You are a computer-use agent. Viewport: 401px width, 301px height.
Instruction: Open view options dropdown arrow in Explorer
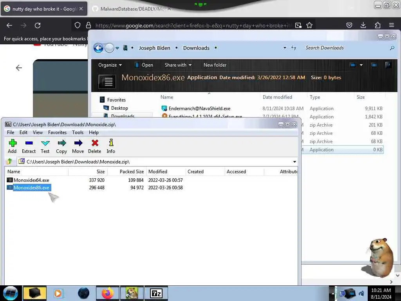pyautogui.click(x=361, y=65)
